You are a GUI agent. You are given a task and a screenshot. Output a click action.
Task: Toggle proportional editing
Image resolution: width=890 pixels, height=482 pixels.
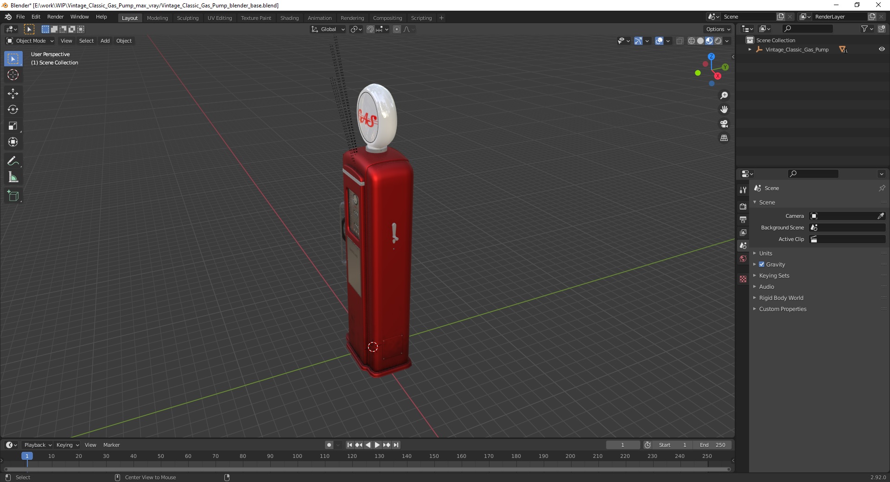click(x=397, y=29)
